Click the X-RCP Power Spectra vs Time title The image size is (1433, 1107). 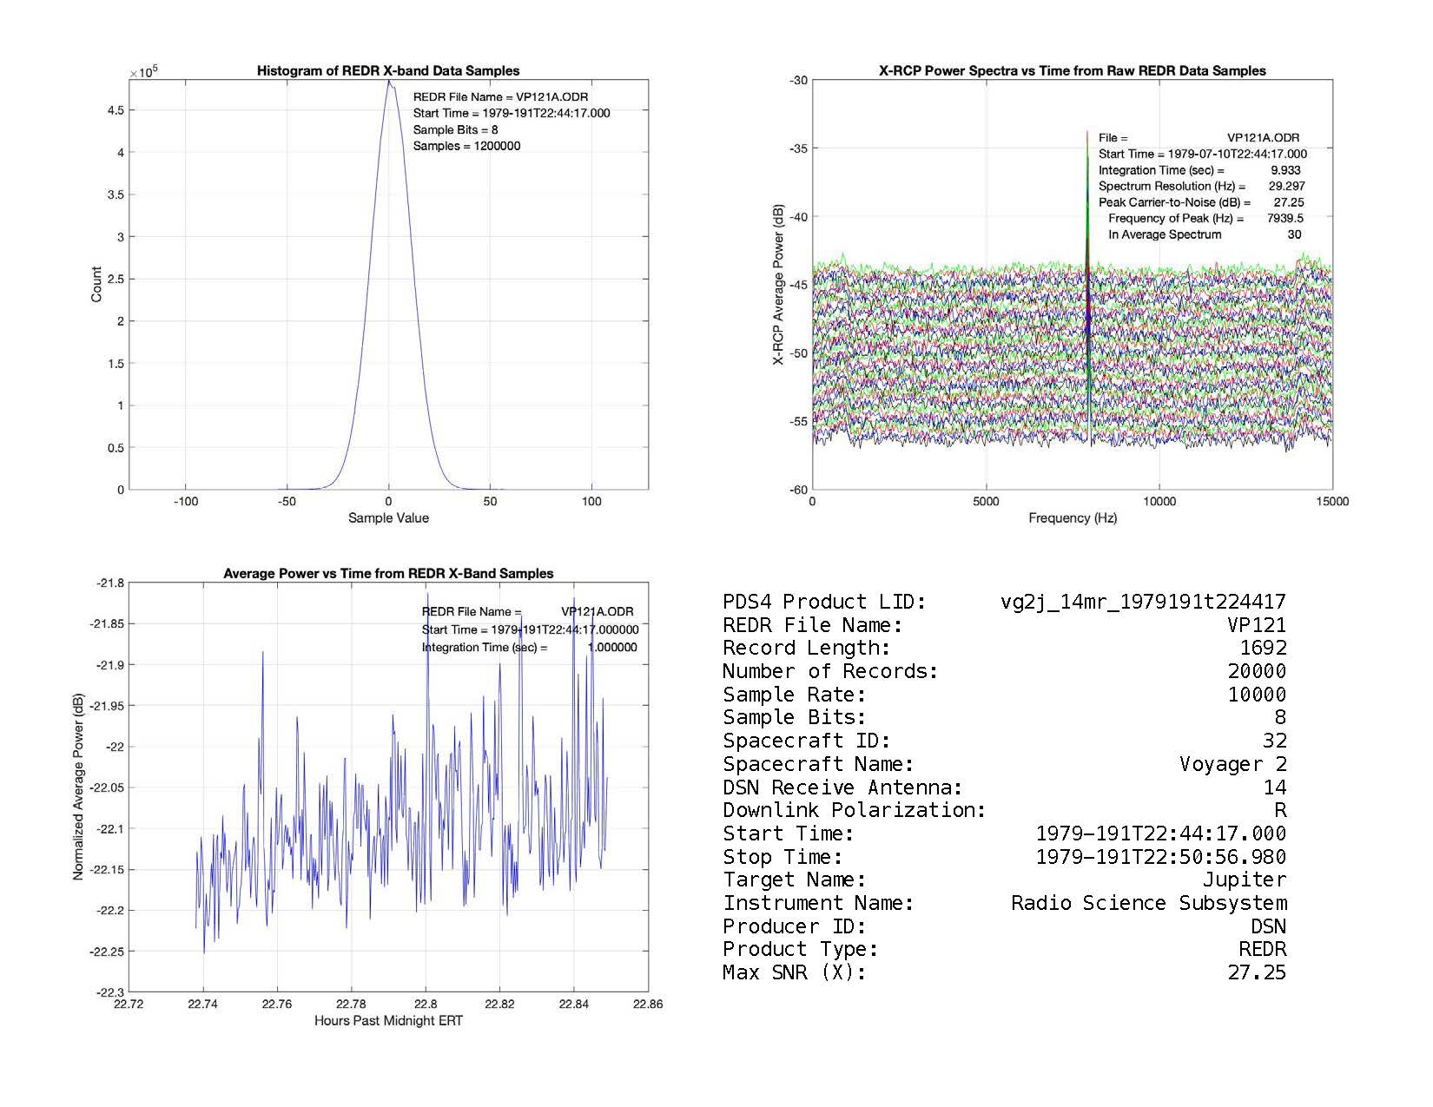(1072, 71)
